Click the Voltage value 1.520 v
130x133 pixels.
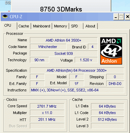point(86,60)
